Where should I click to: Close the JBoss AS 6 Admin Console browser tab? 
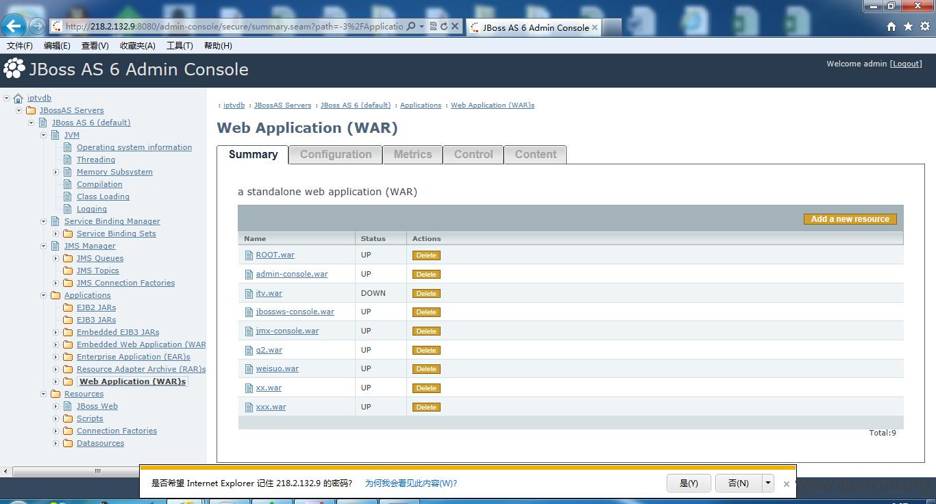[x=595, y=28]
